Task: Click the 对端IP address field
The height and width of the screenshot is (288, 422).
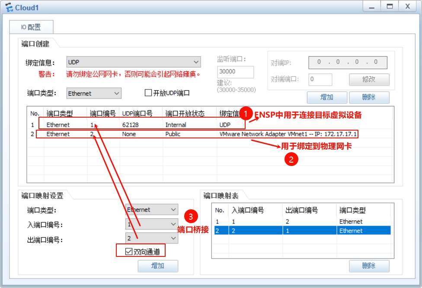Action: [348, 62]
